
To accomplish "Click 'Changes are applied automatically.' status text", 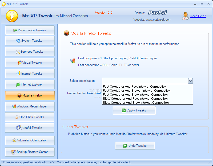I will (25, 162).
